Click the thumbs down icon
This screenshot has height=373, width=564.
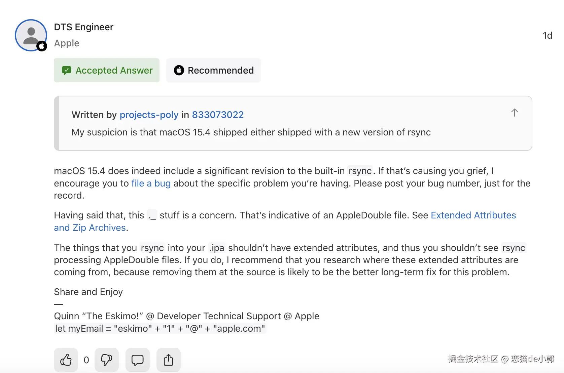click(106, 360)
